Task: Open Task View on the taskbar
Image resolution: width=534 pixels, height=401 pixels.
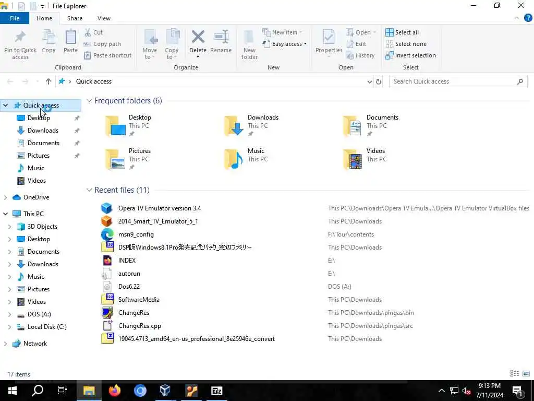Action: pos(63,391)
